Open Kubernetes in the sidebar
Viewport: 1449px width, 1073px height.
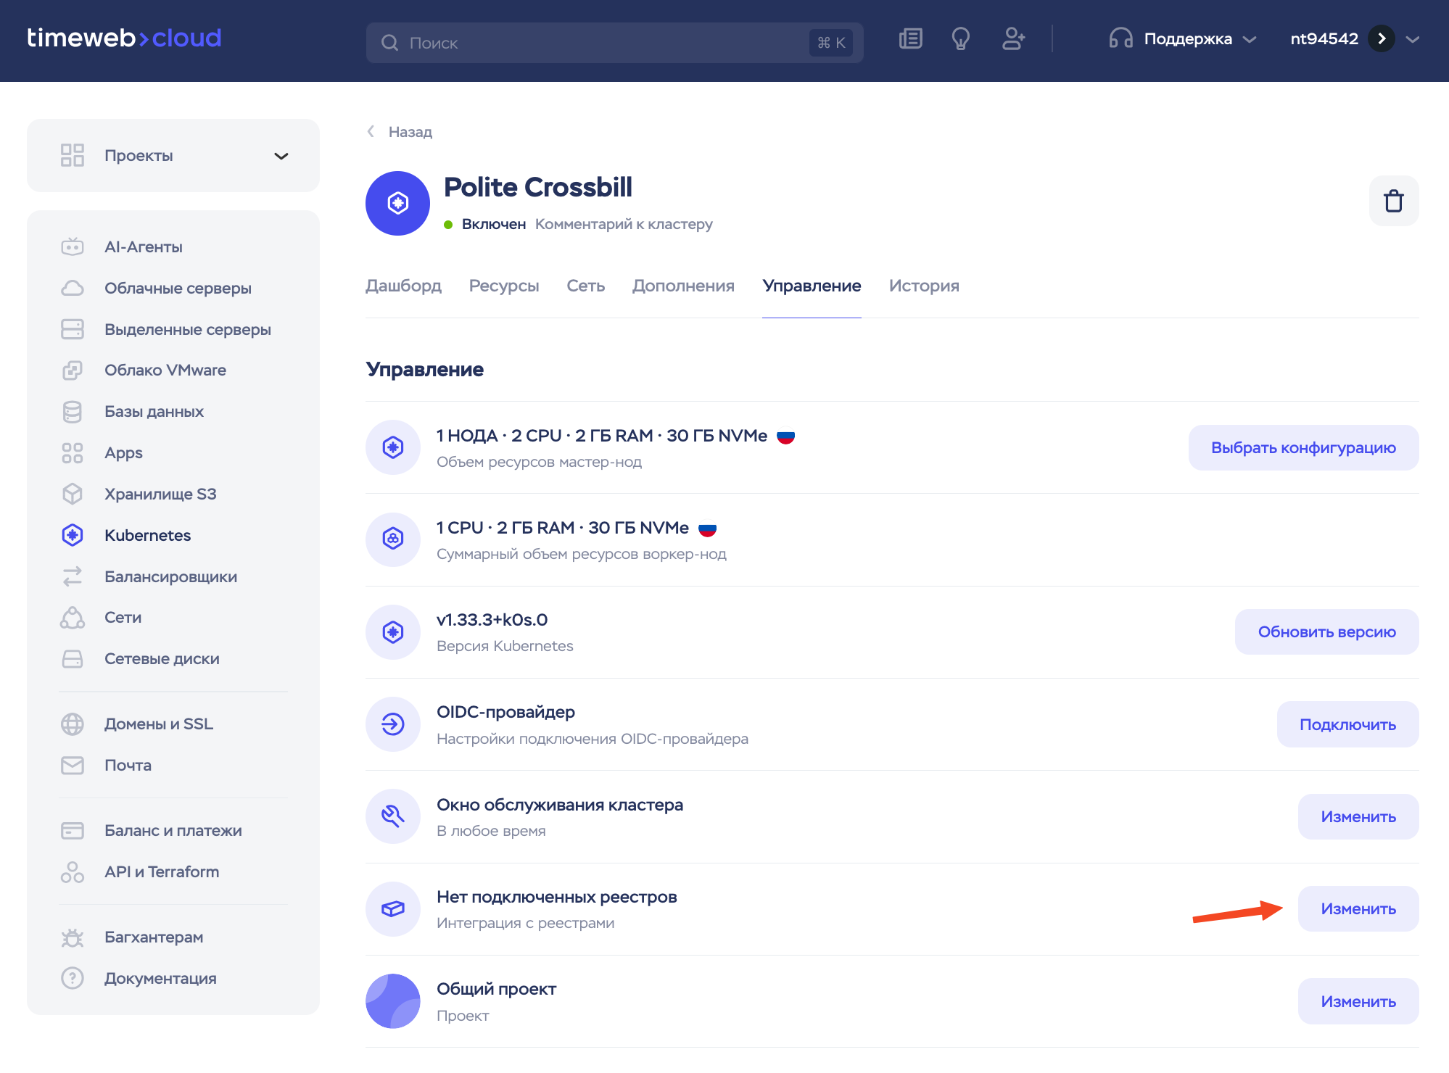(147, 535)
